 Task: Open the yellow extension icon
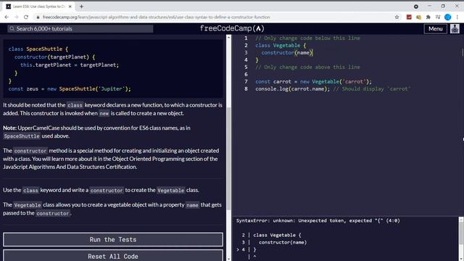point(418,17)
